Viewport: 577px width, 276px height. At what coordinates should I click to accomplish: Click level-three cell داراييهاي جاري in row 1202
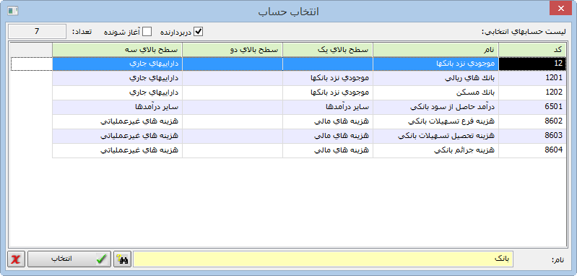click(x=118, y=92)
